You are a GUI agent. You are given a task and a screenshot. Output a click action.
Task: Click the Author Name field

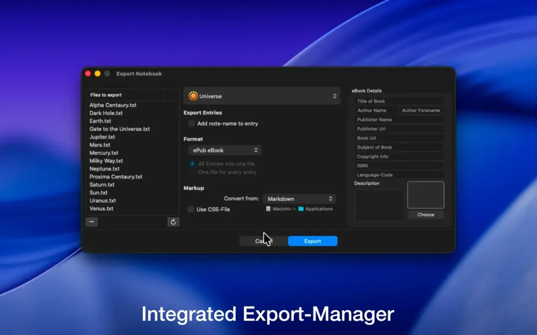[x=376, y=110]
